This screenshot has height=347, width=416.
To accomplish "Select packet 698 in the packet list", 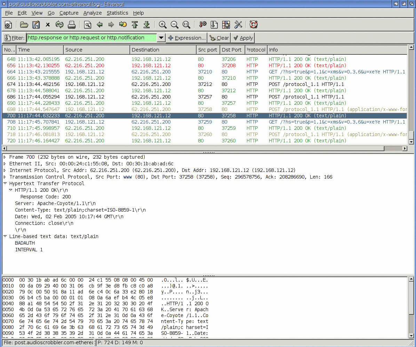I will point(205,109).
